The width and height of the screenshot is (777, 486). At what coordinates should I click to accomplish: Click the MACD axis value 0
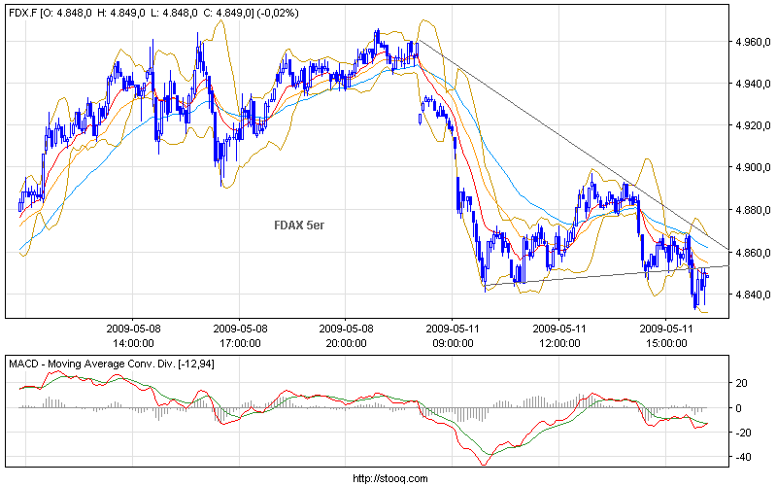click(x=739, y=408)
